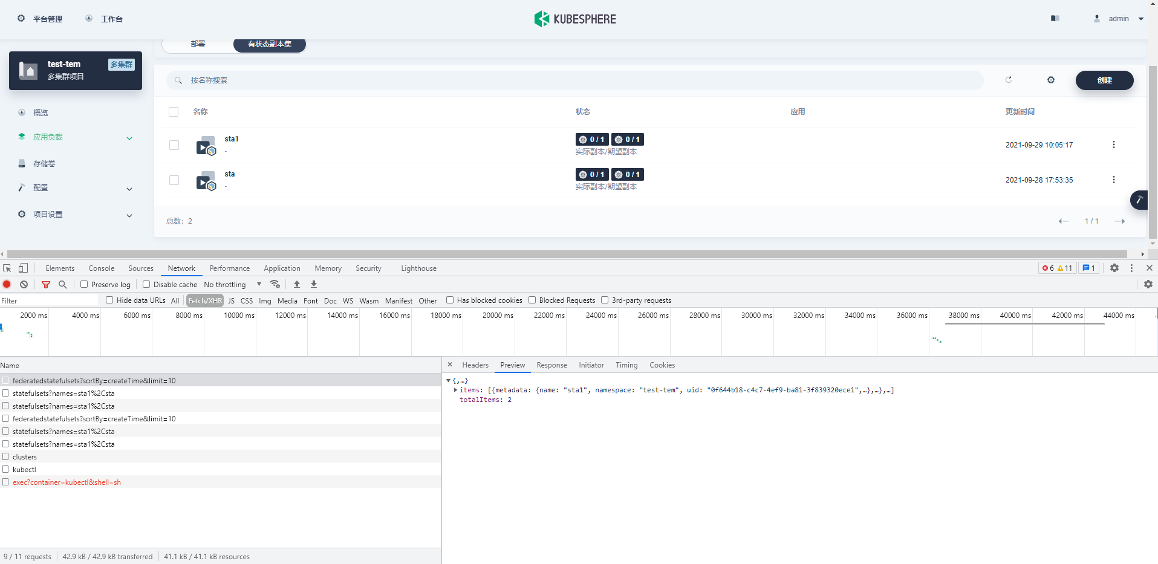The image size is (1158, 564).
Task: Expand the 项目设置 sidebar section
Action: [x=129, y=215]
